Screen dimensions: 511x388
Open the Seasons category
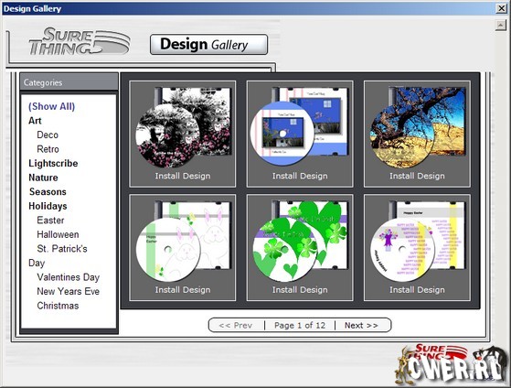coord(48,192)
